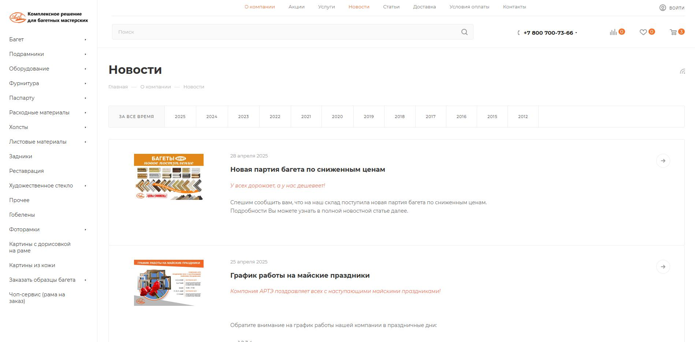Click the search magnifier icon
Screen dimensions: 695x342
click(x=464, y=32)
